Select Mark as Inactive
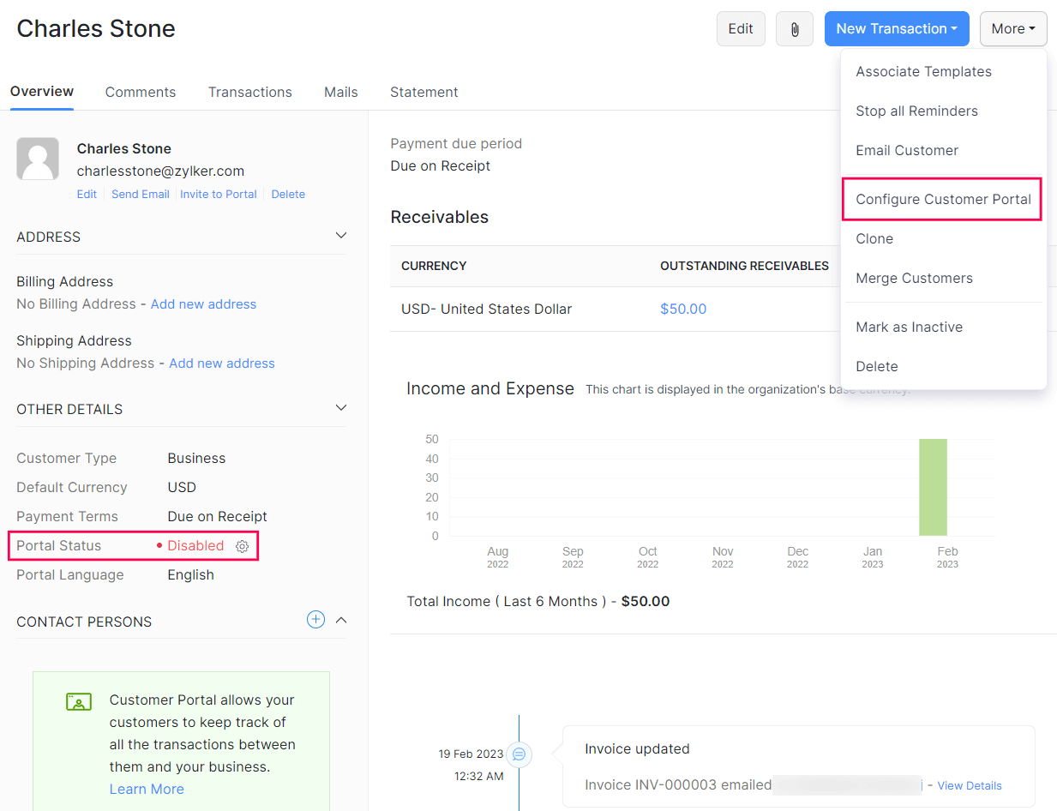 click(910, 327)
